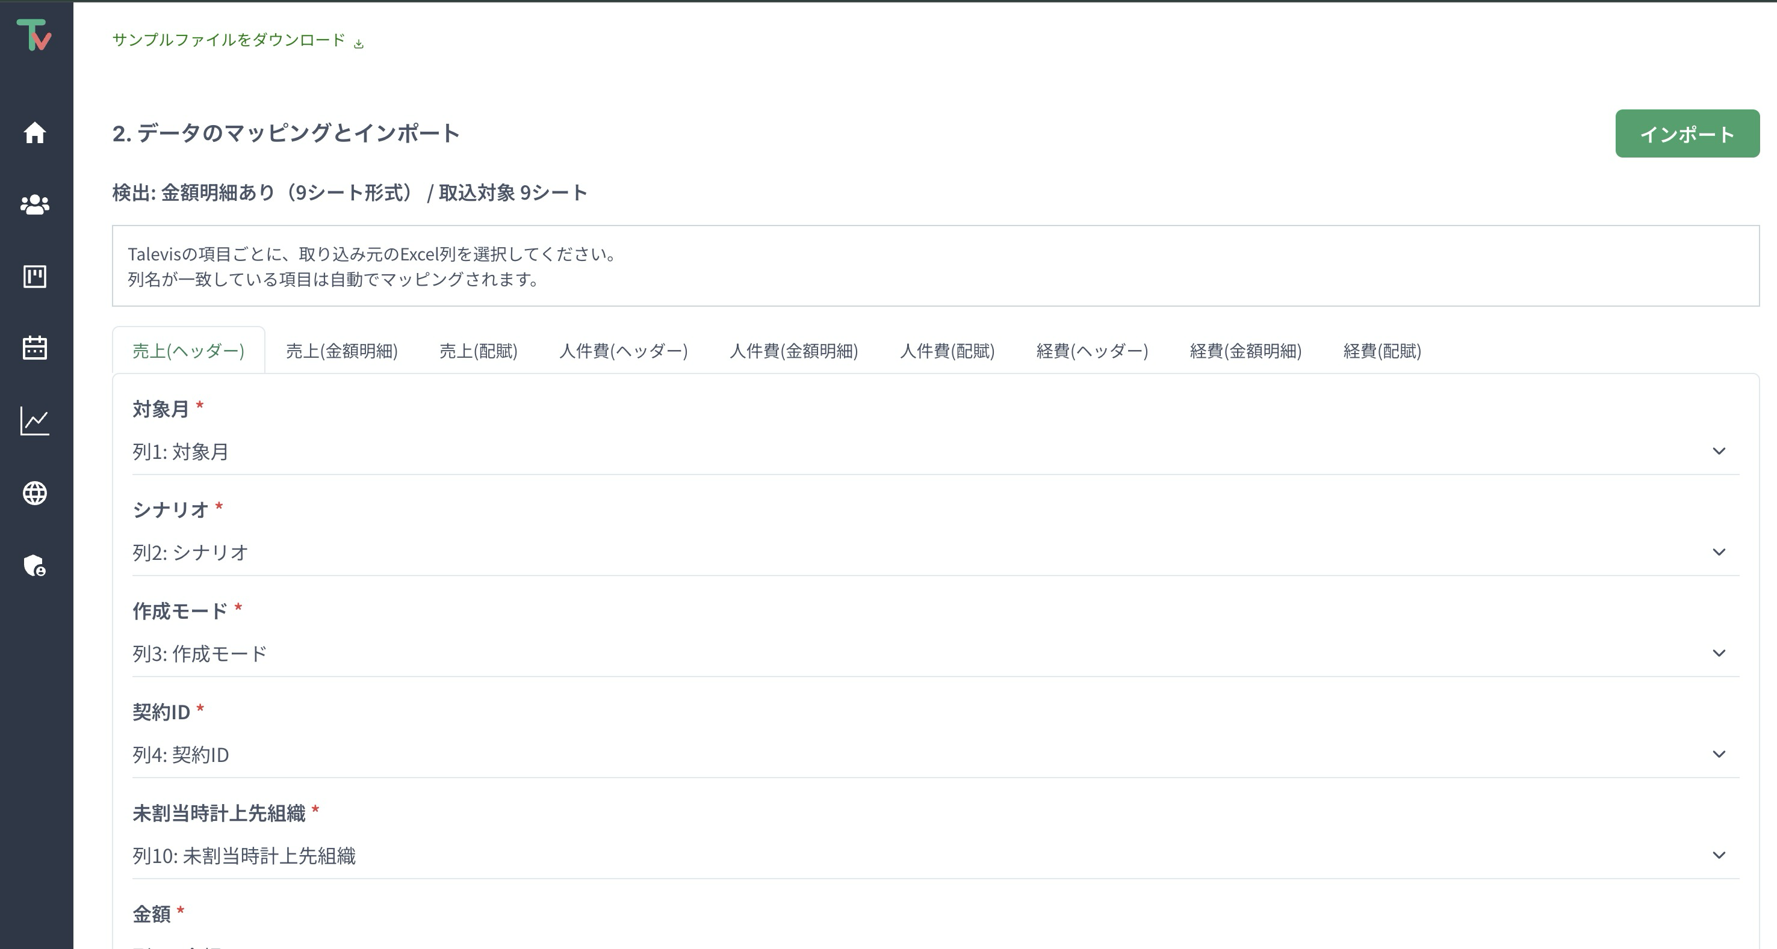Open the 未割当時計上先組織 column dropdown
Viewport: 1777px width, 949px height.
pyautogui.click(x=935, y=855)
